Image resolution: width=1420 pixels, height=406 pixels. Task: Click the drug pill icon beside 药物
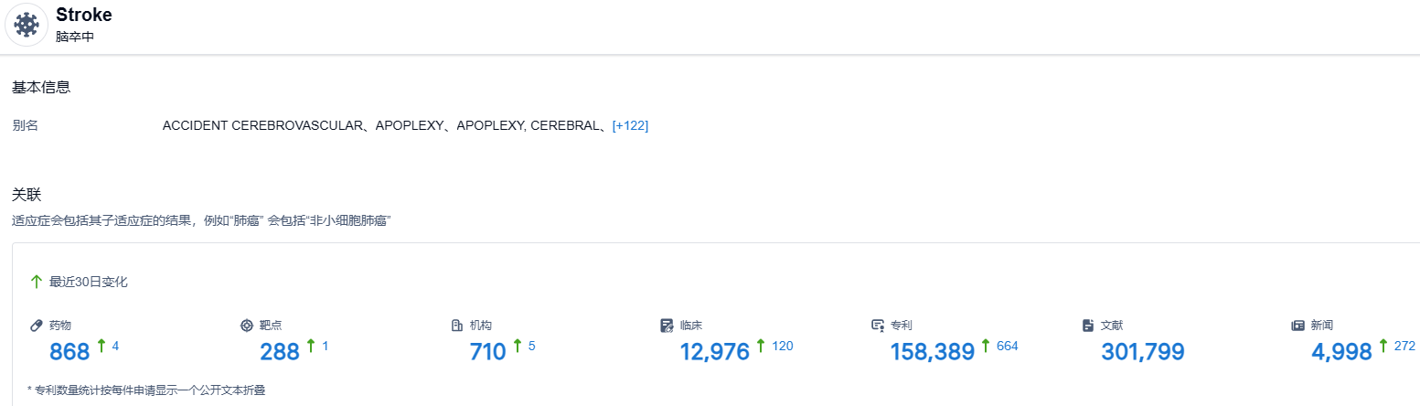click(x=37, y=326)
